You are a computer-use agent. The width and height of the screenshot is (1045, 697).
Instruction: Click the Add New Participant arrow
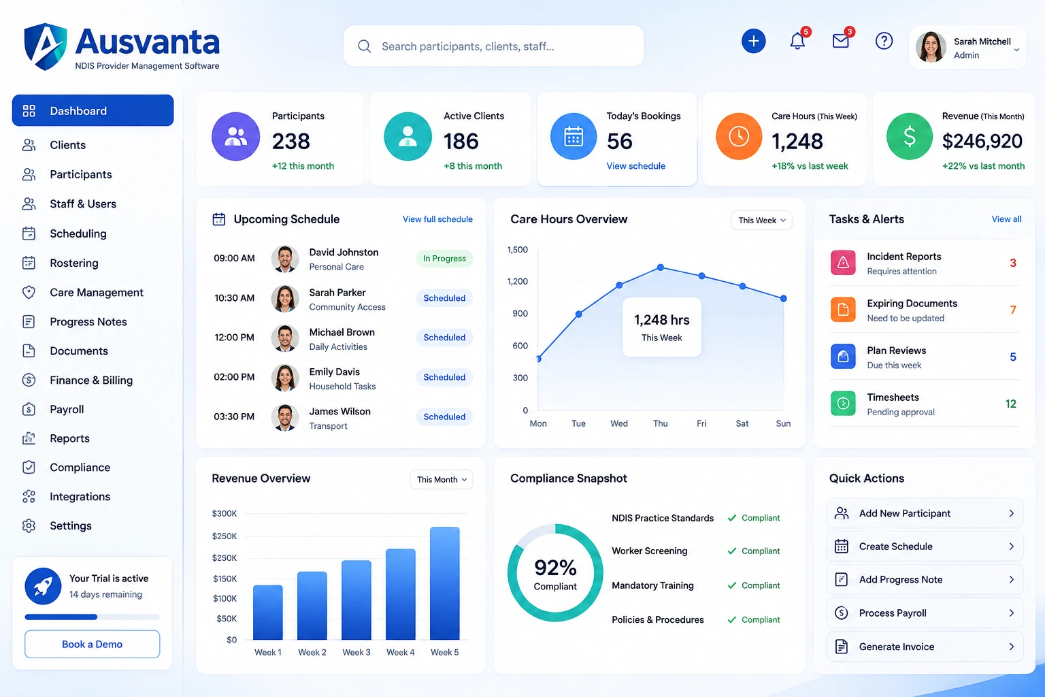(1011, 513)
